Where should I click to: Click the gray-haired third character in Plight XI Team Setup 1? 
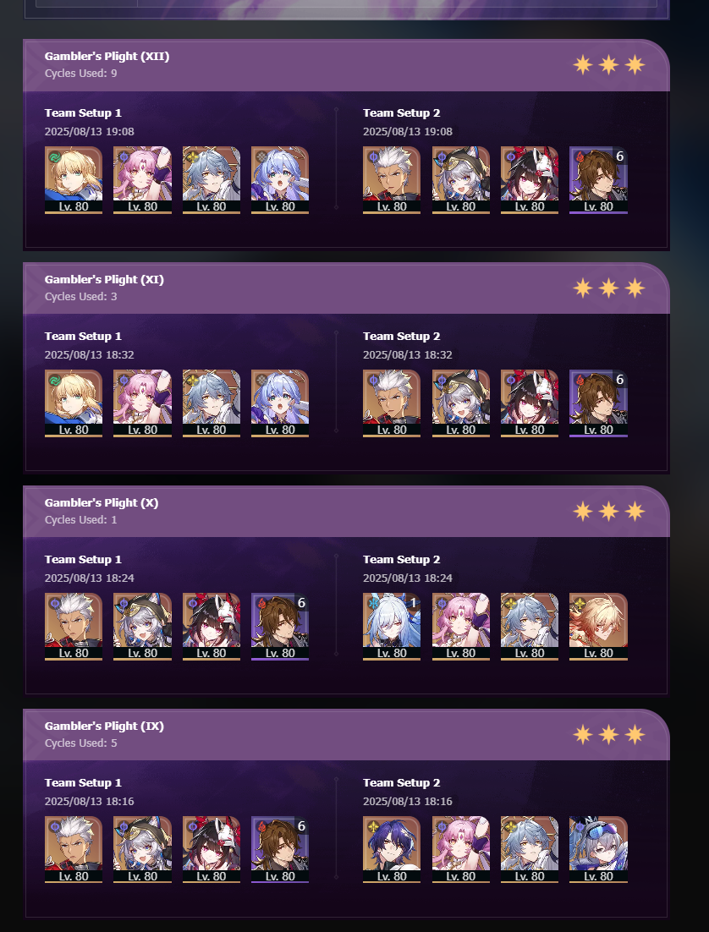[x=212, y=403]
